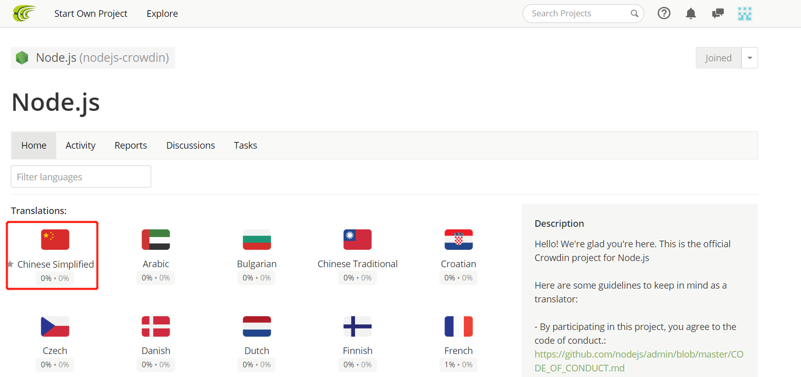
Task: Click the Node.js green hexagon project icon
Action: [x=22, y=58]
